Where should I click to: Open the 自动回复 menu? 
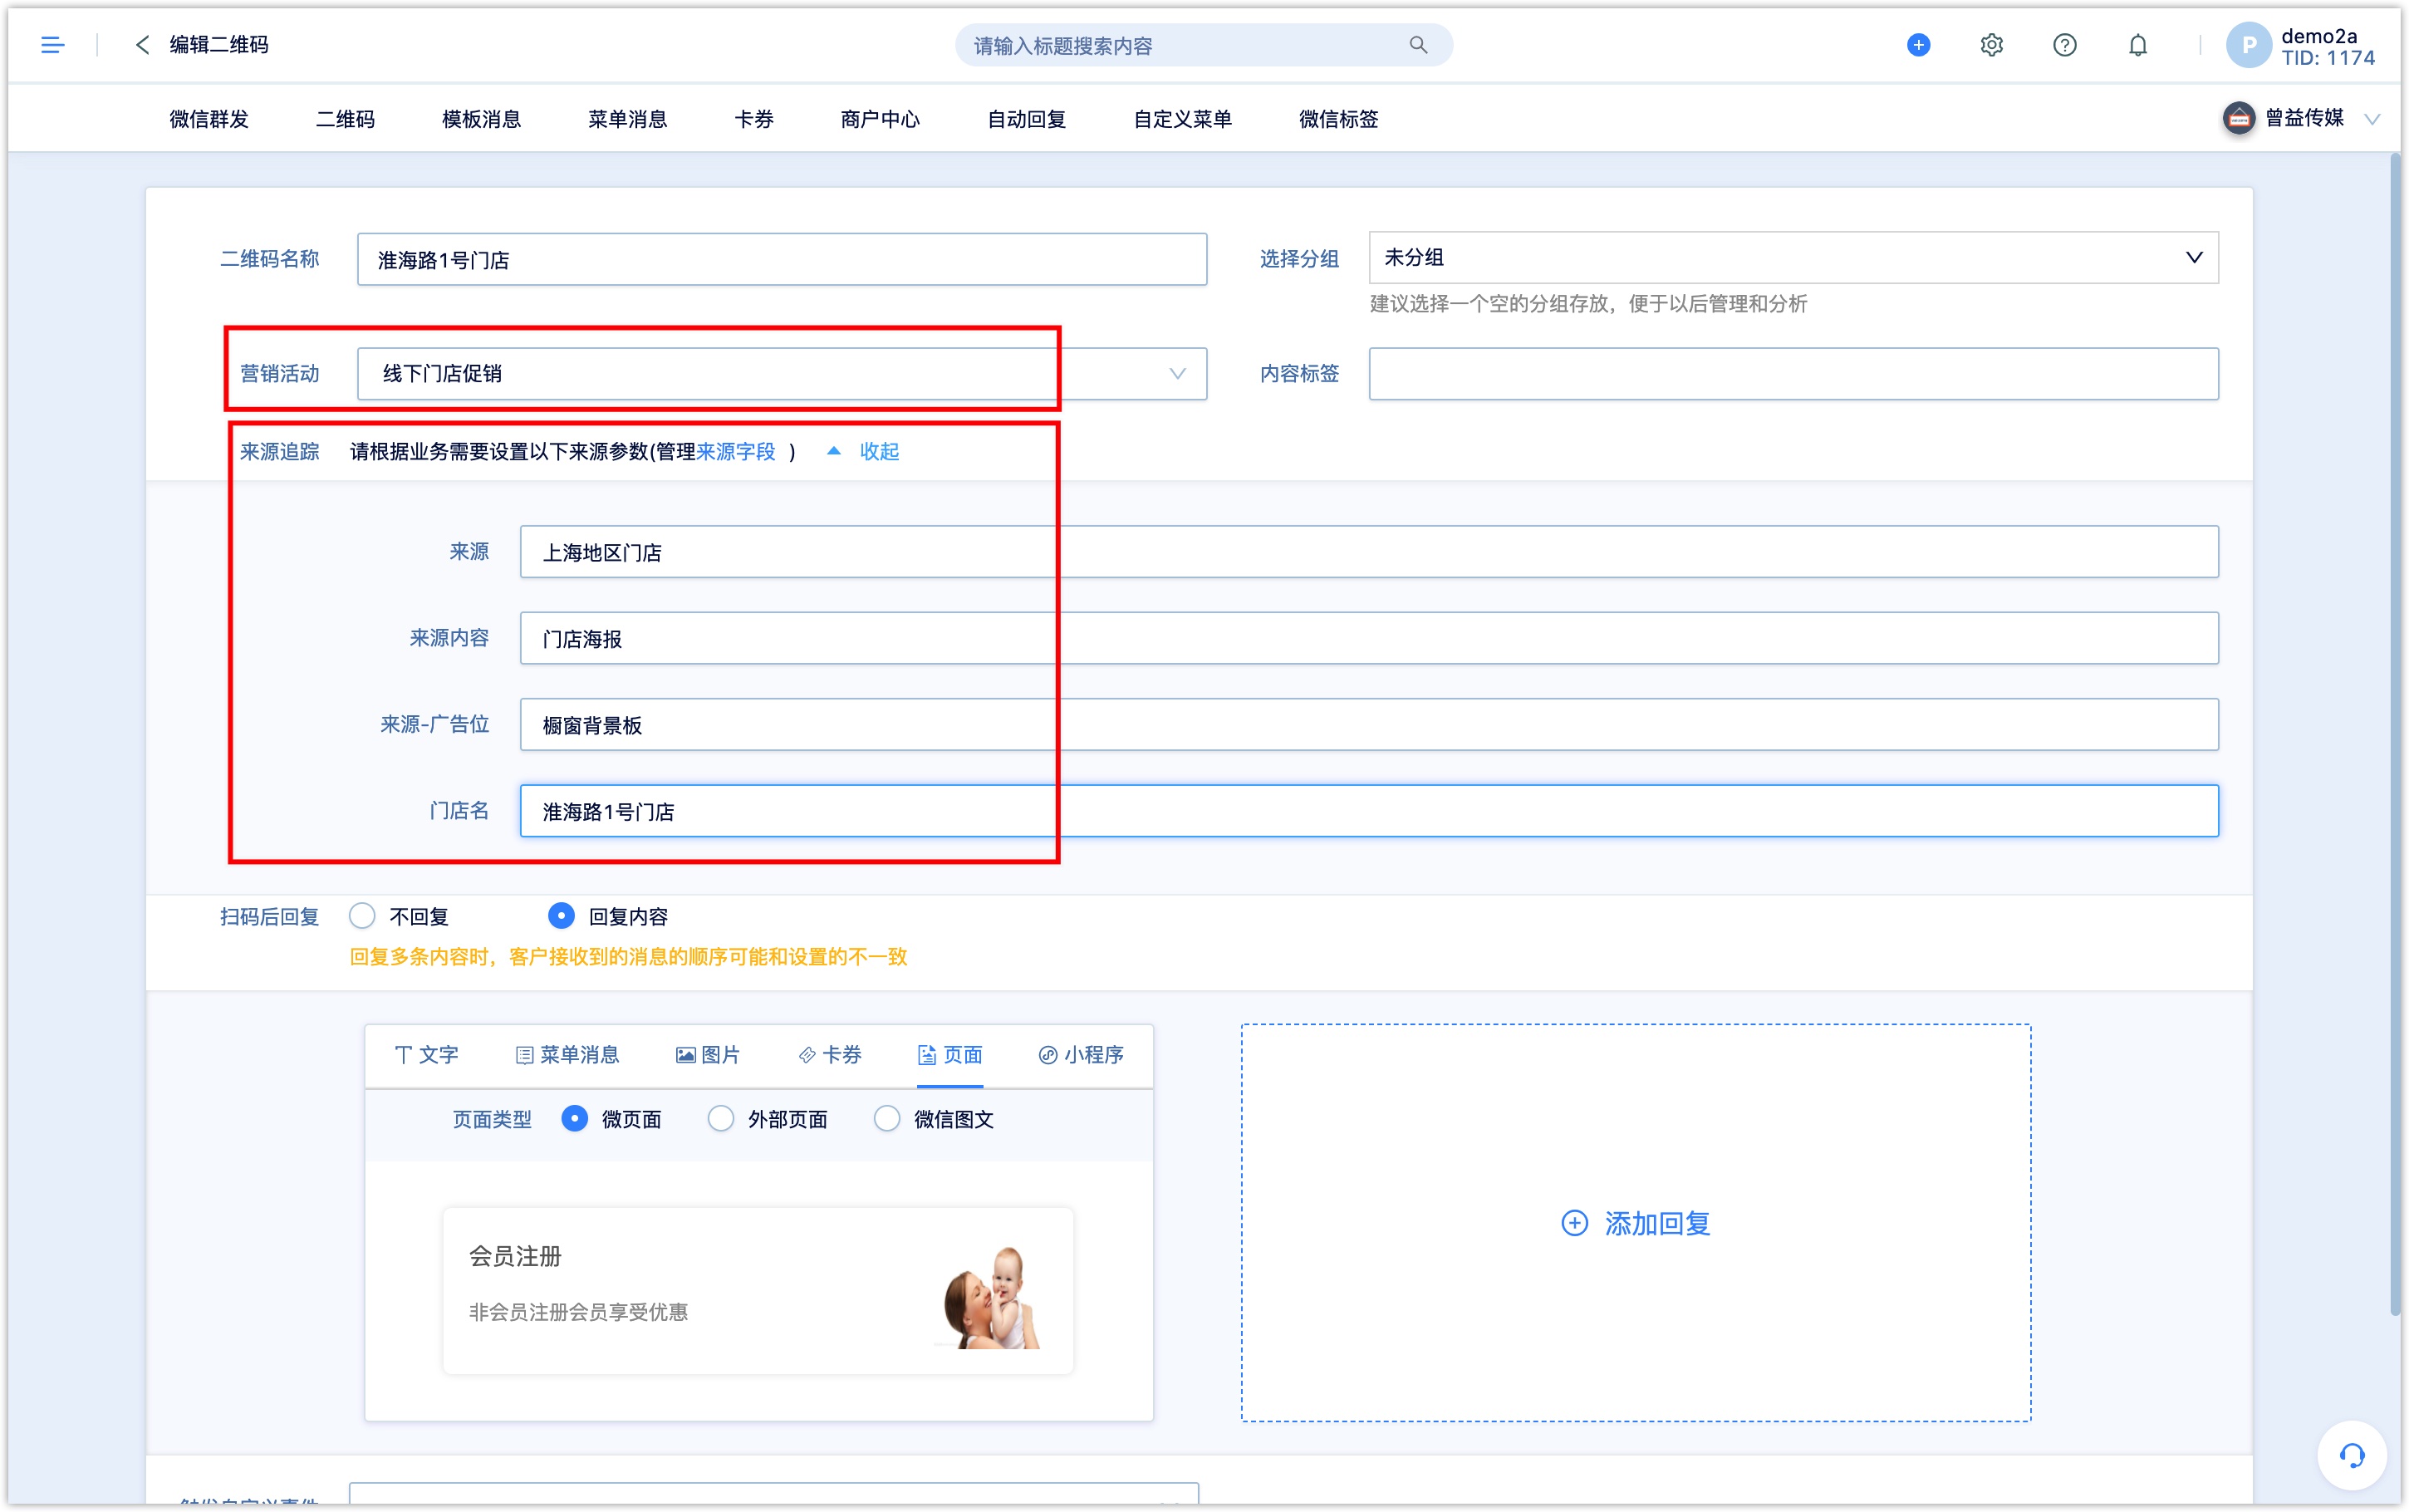click(x=1027, y=119)
